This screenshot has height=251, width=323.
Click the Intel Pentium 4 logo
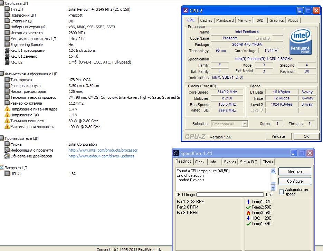(x=301, y=42)
